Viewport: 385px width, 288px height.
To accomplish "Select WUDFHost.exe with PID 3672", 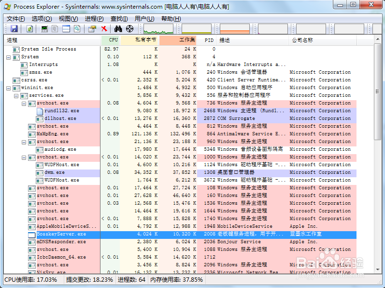I will coord(180,180).
